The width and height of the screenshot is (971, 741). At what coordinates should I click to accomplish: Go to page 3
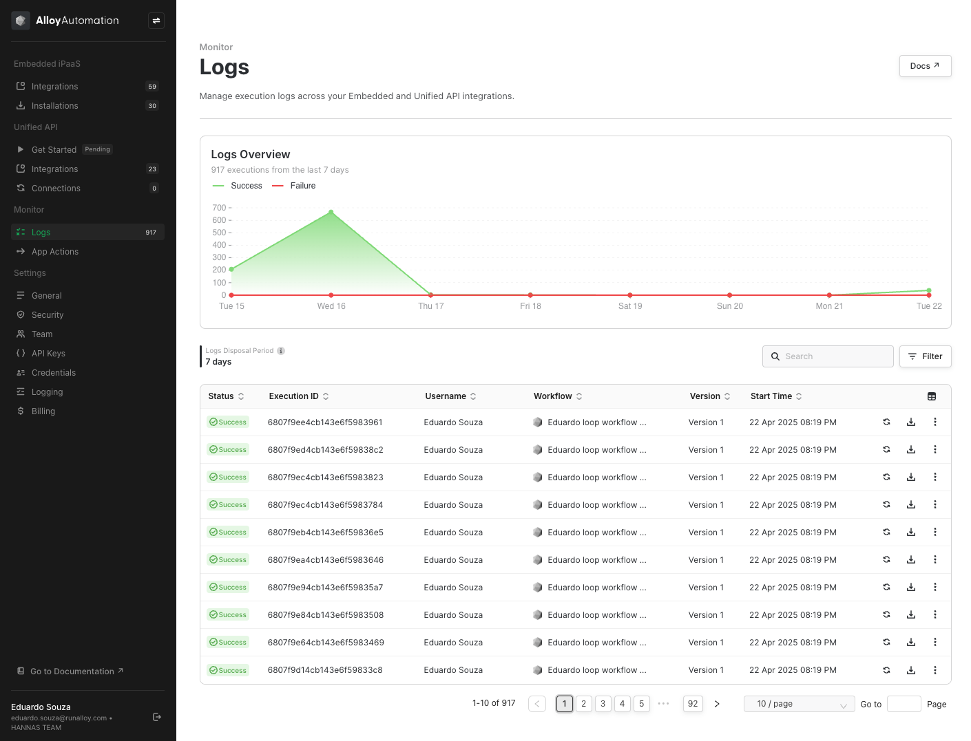[x=603, y=704]
